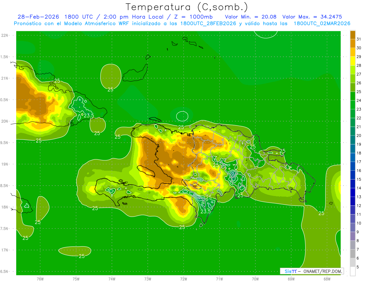Click the "22N" latitude axis label
Screen dimensions: 367x283
(5, 35)
